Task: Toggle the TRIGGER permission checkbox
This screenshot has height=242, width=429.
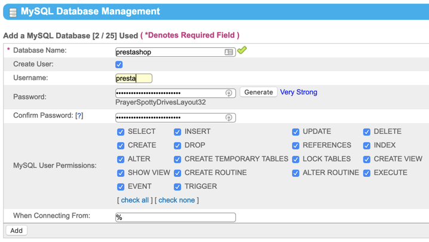Action: tap(177, 187)
